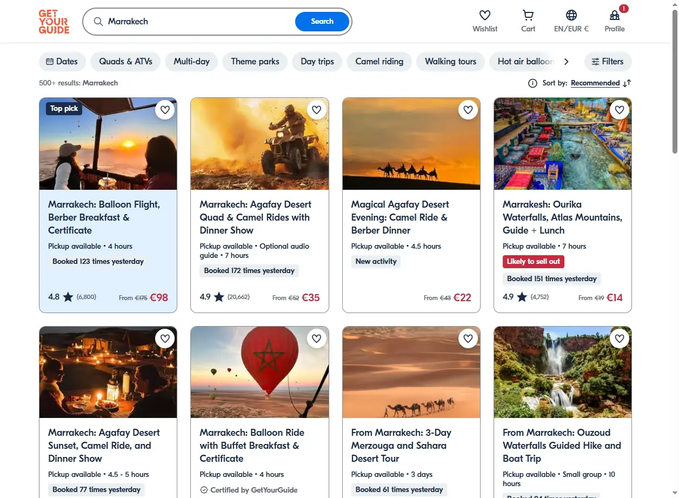This screenshot has width=679, height=498.
Task: Wishlist heart on Magical Agafay Desert Evening card
Action: pyautogui.click(x=468, y=110)
